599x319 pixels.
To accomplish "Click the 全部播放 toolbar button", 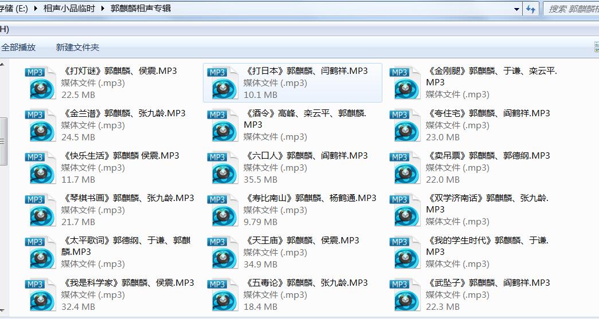I will point(18,48).
